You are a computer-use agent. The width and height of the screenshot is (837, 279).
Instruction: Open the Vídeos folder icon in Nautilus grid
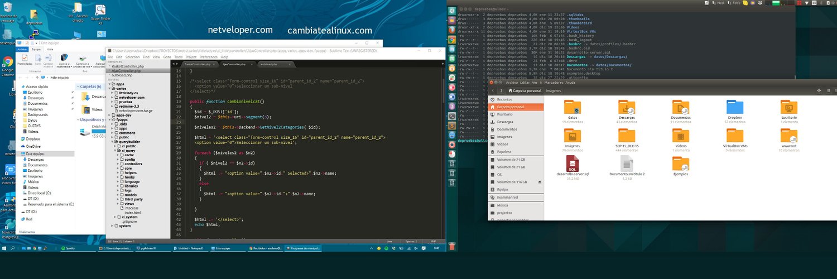[x=681, y=136]
